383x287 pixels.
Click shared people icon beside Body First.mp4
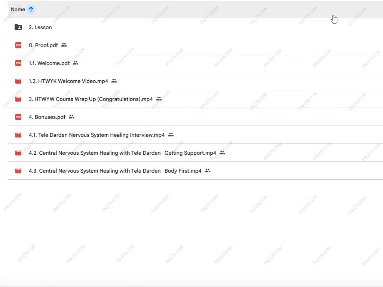click(x=208, y=170)
